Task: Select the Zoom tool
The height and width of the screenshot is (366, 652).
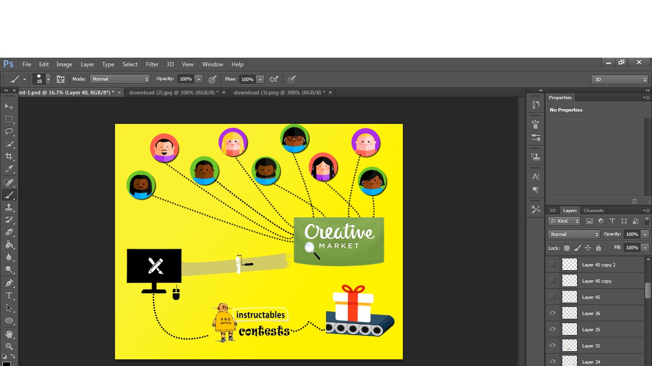Action: pos(9,346)
